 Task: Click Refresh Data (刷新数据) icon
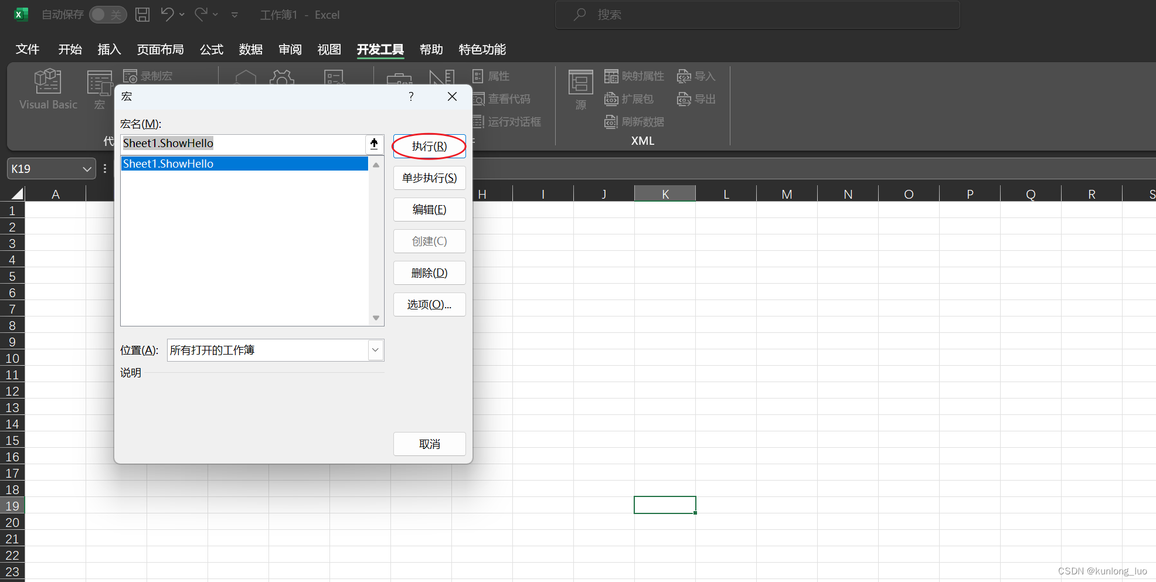tap(611, 122)
